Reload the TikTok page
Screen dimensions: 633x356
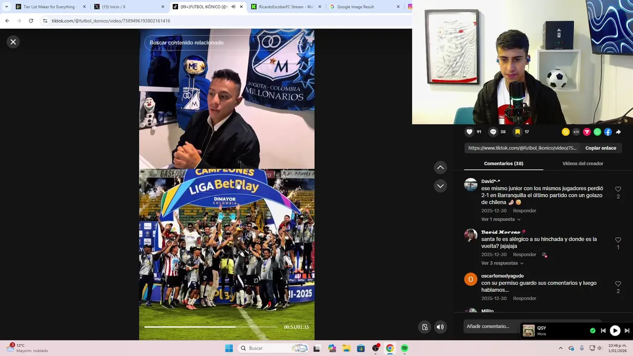coord(31,21)
